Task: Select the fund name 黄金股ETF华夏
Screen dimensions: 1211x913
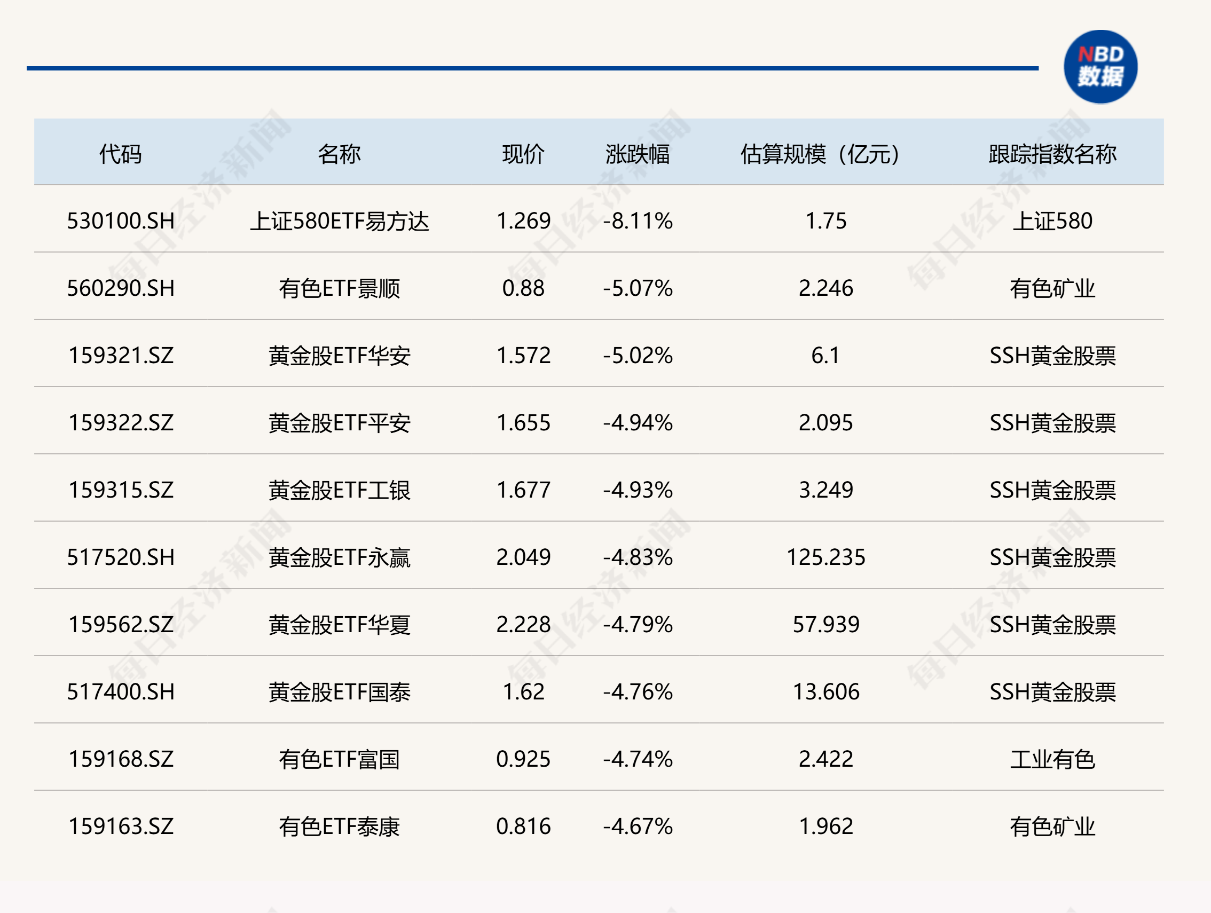Action: click(340, 625)
